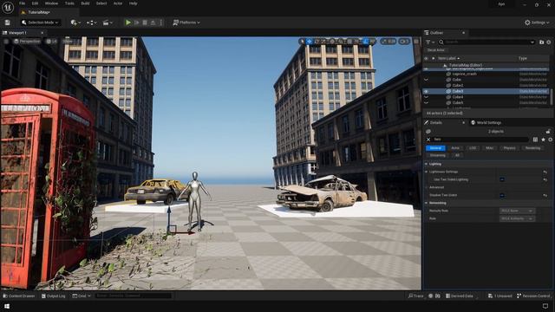Show favorites with the star icon in Details
This screenshot has height=312, width=555.
click(543, 140)
